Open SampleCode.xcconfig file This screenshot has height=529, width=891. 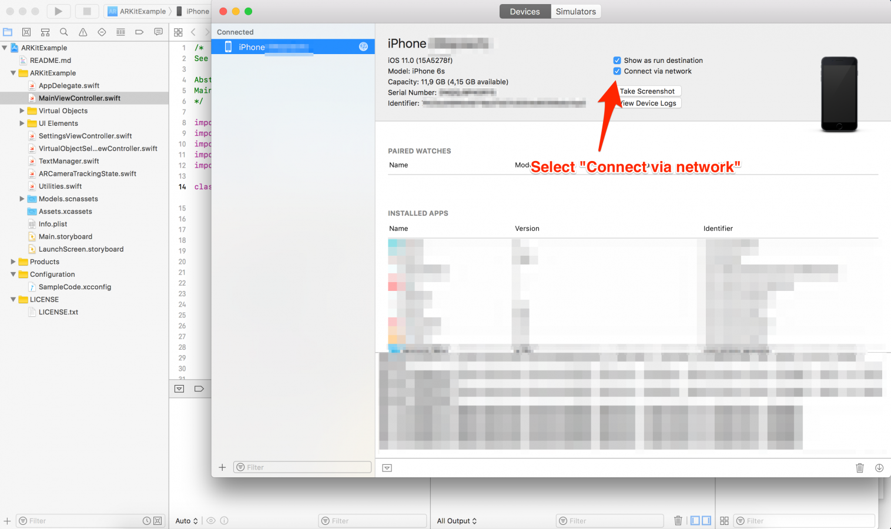(x=75, y=287)
